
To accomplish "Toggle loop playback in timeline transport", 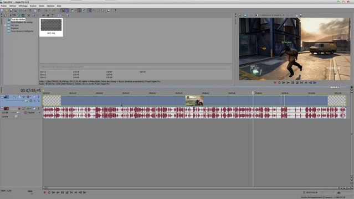I will [x=49, y=192].
